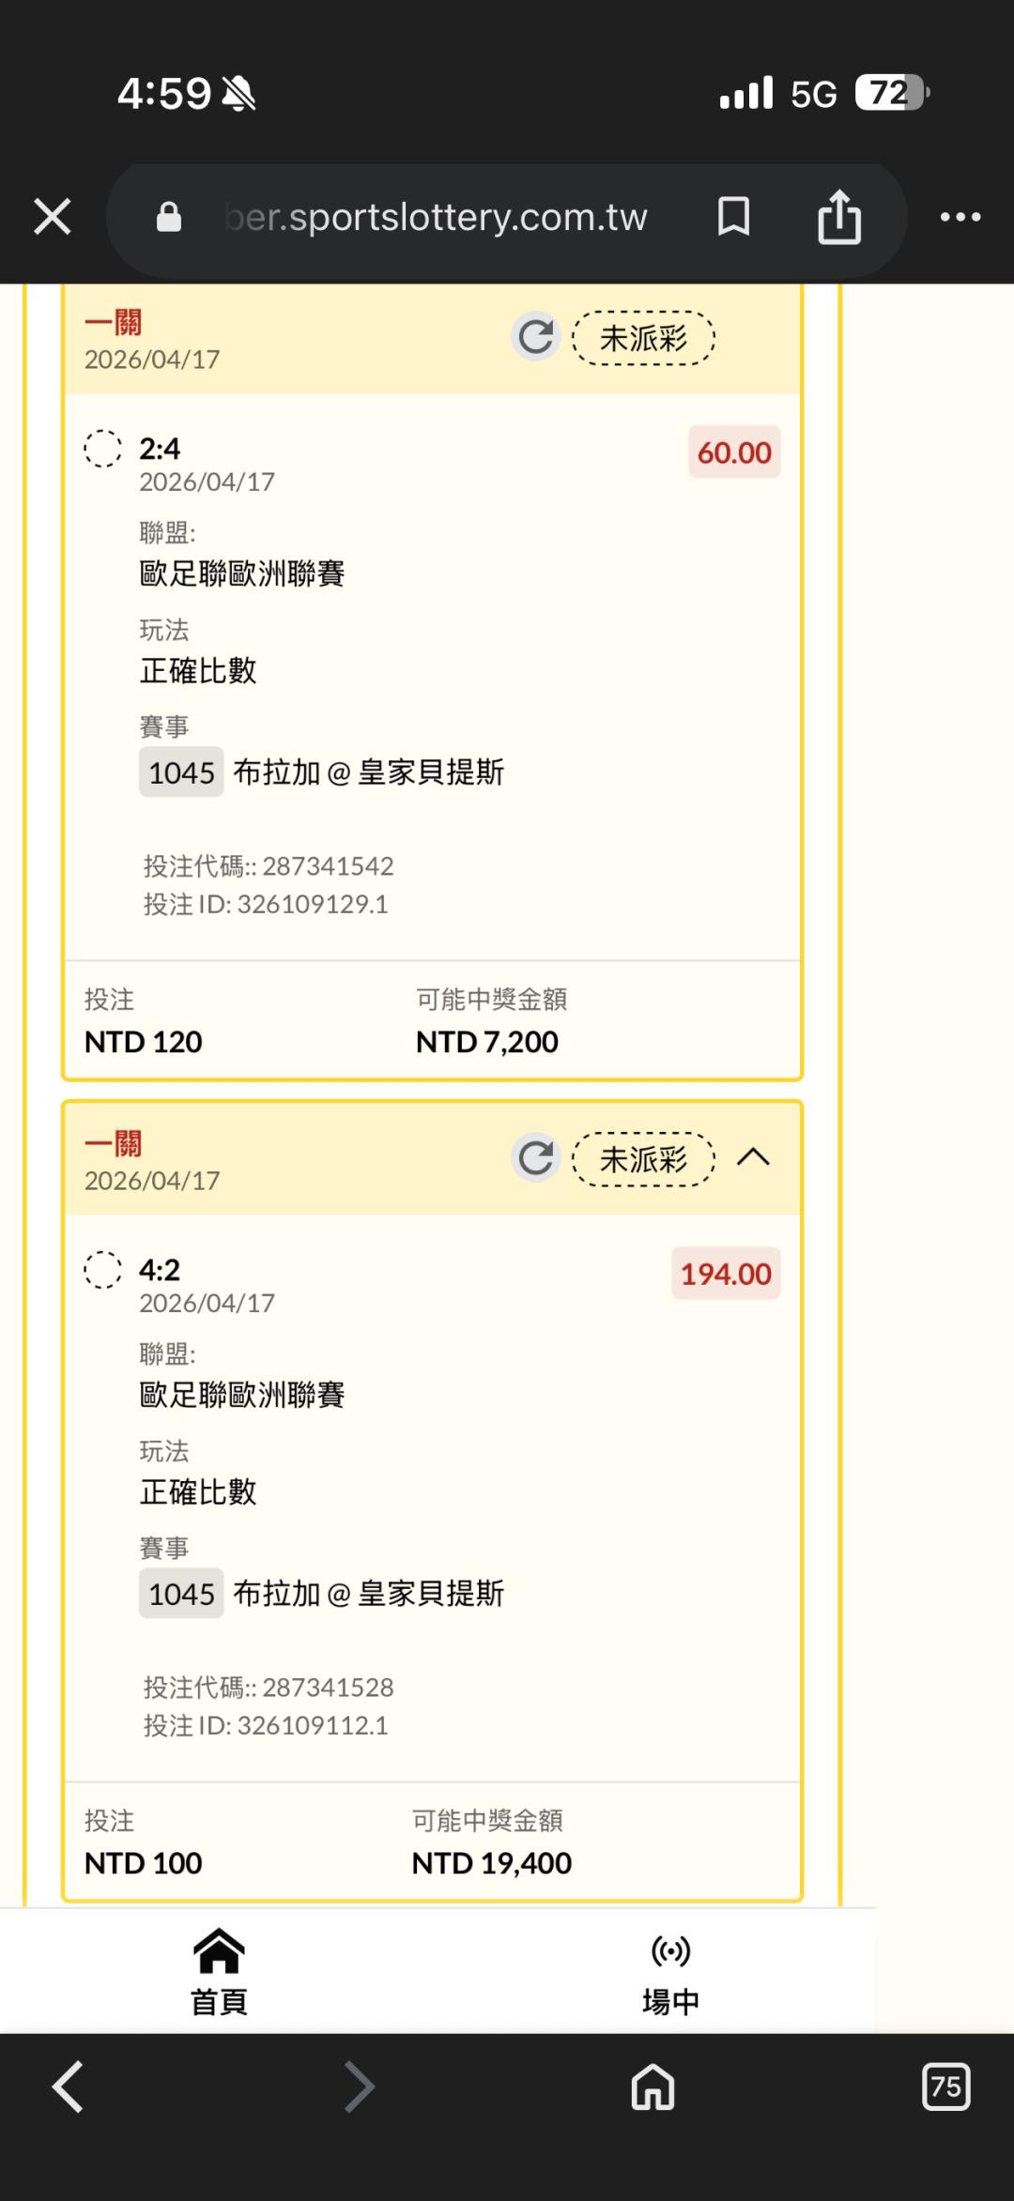Tap the 60.00 odds badge
Image resolution: width=1014 pixels, height=2201 pixels.
point(734,452)
